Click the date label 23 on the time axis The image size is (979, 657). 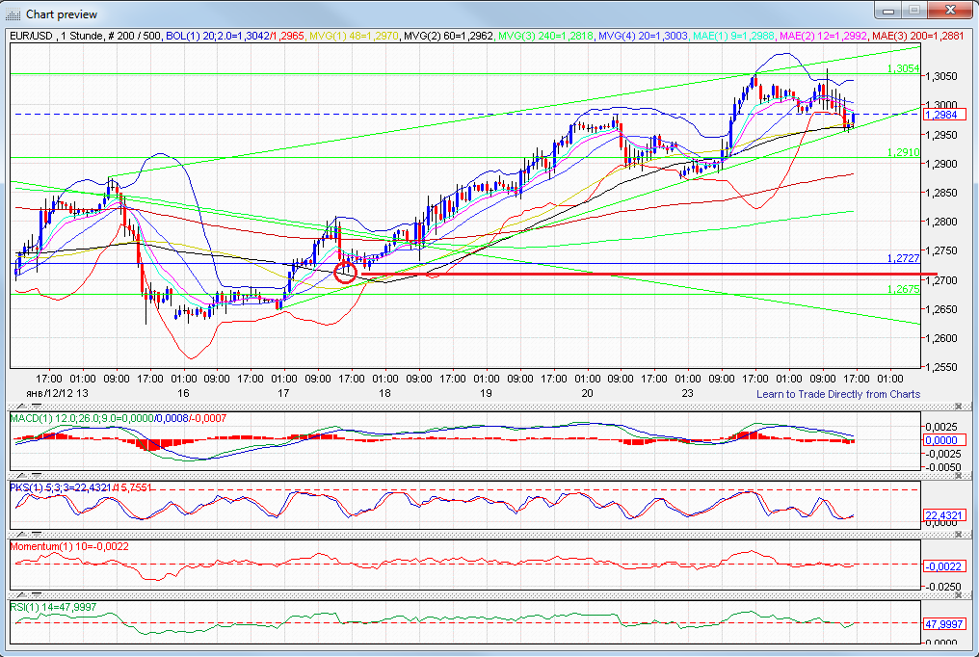click(686, 393)
